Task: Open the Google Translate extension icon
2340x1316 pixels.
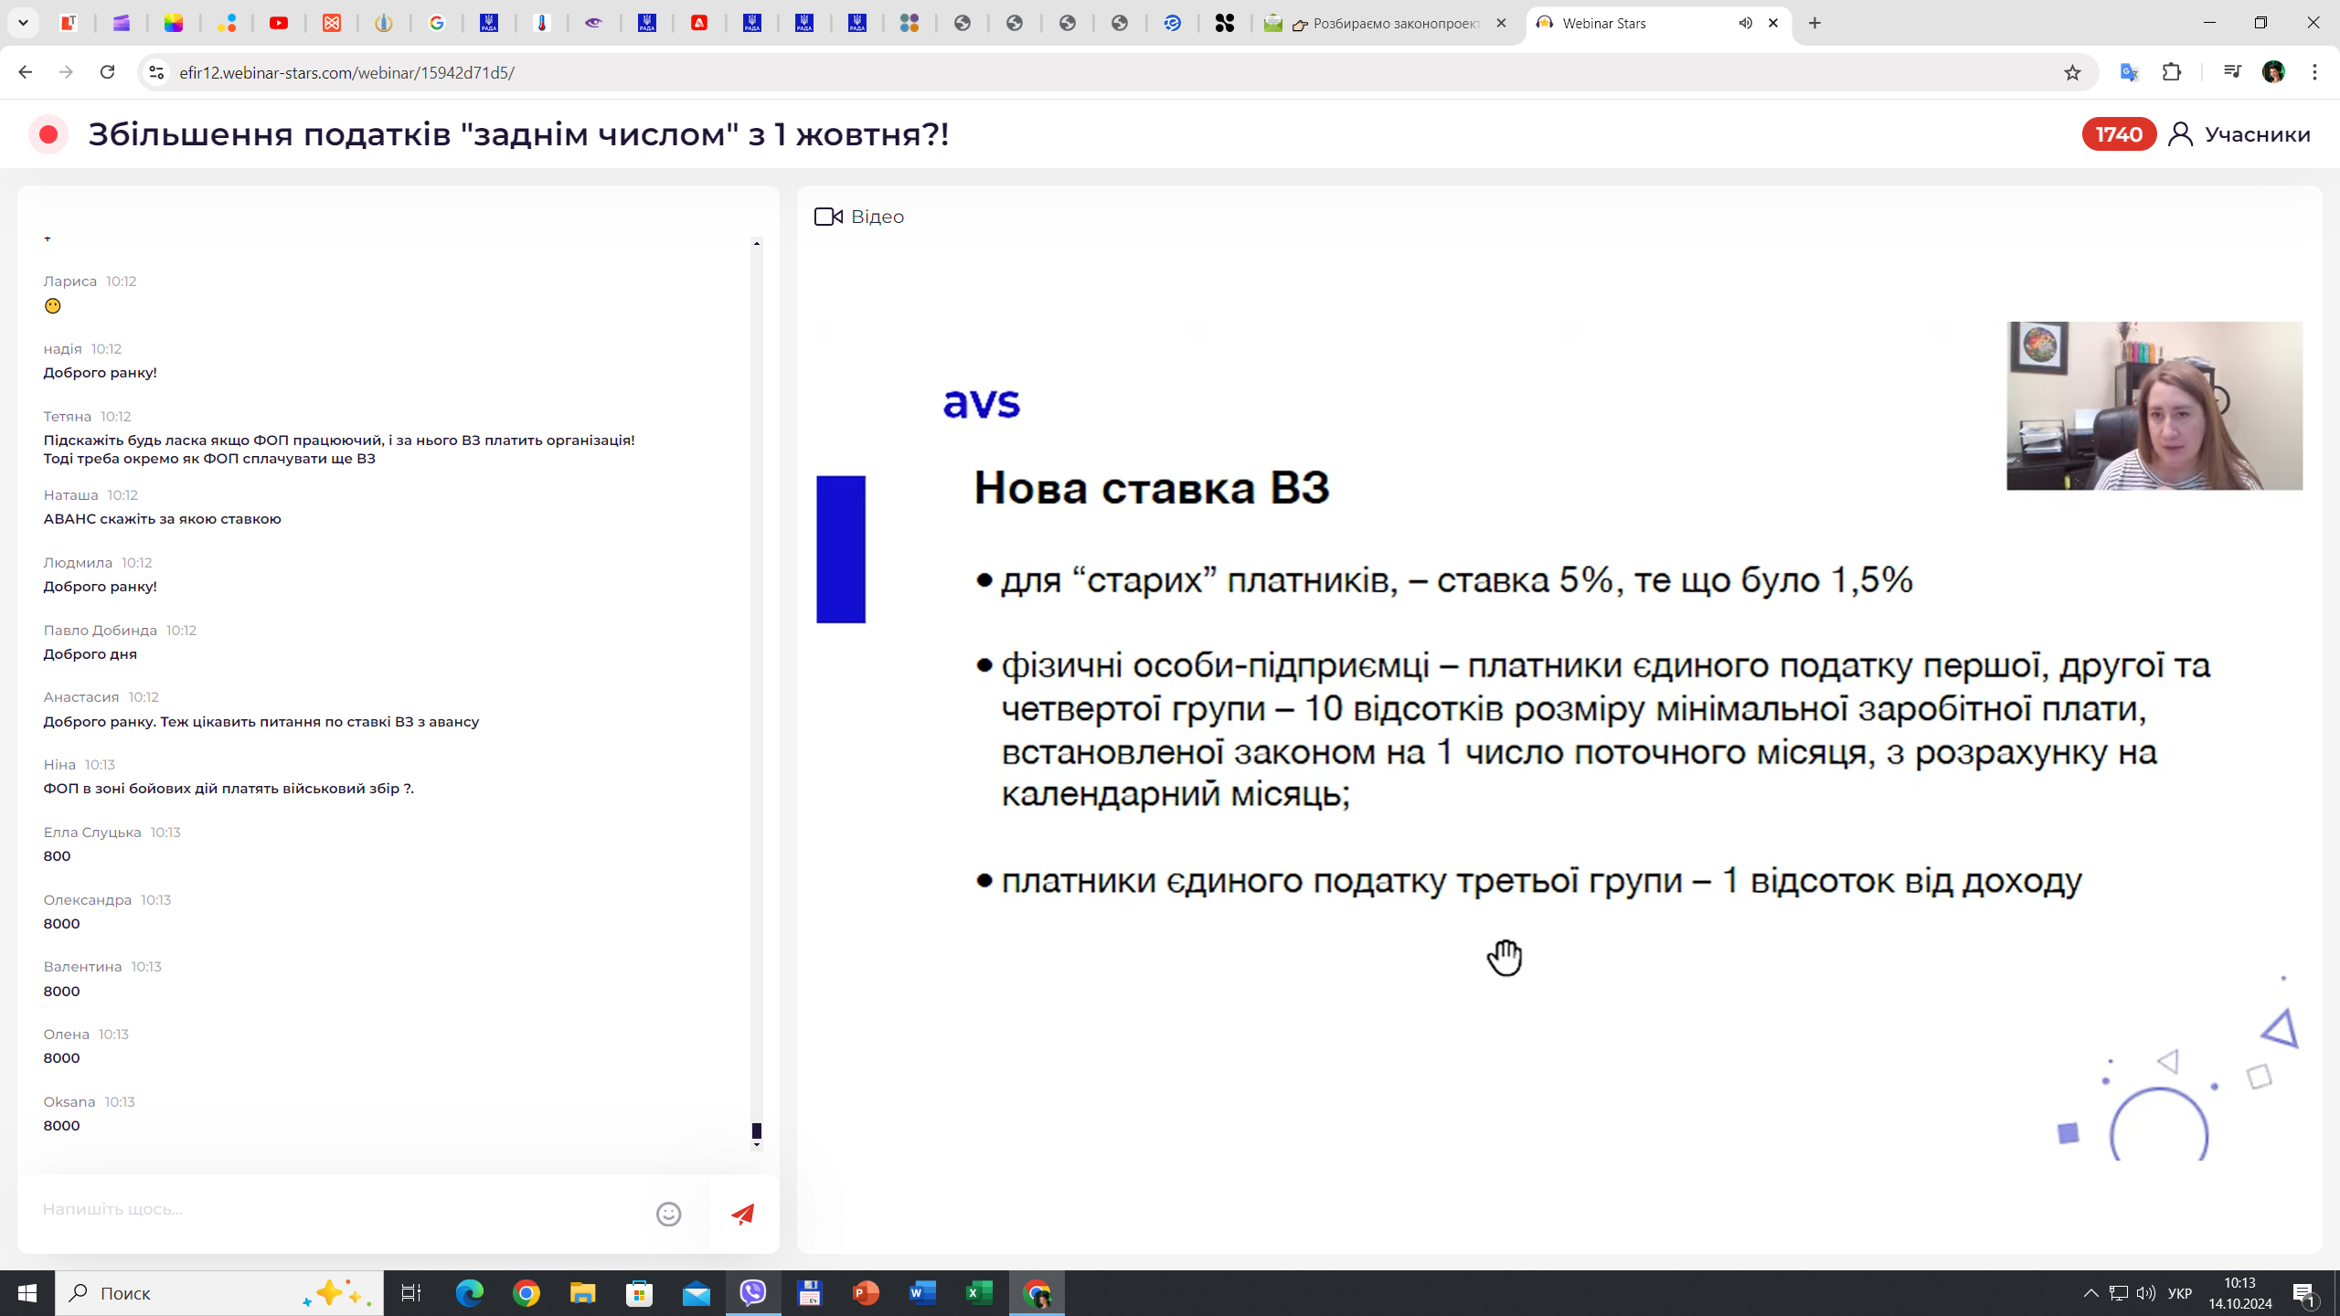Action: coord(2129,72)
